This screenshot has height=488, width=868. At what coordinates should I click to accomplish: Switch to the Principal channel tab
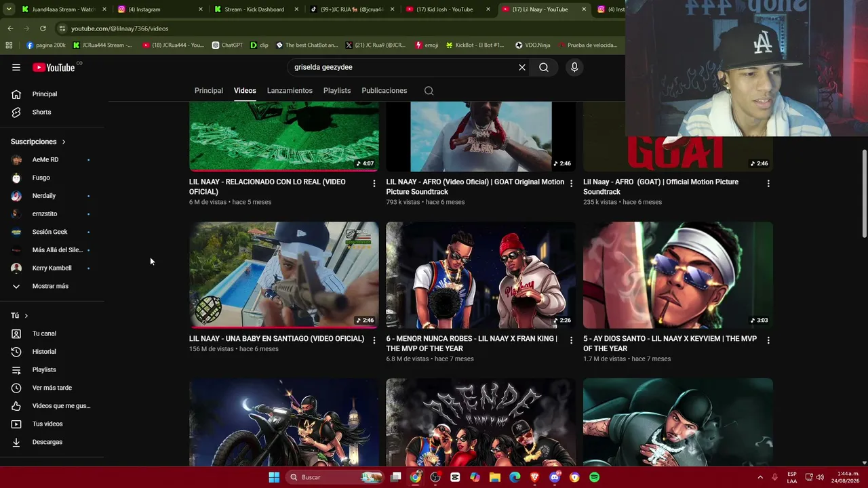point(209,91)
